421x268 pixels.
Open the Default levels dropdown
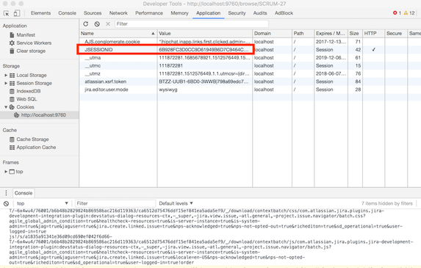(x=176, y=203)
